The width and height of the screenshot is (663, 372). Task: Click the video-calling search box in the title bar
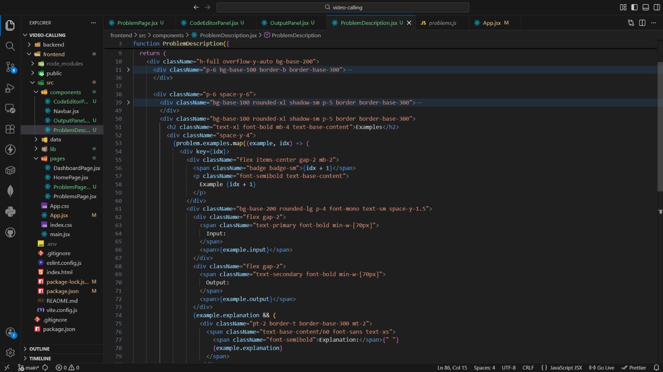tap(343, 7)
